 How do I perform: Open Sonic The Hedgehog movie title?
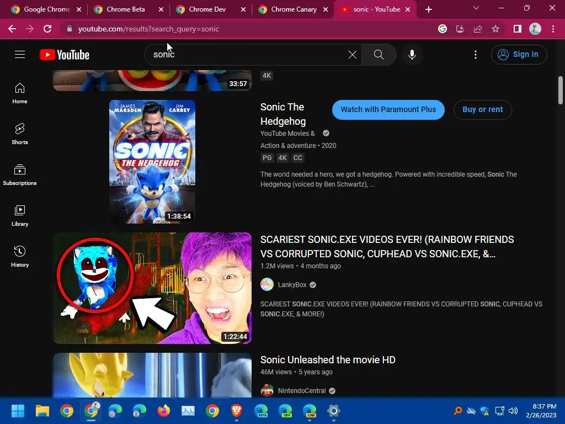pyautogui.click(x=283, y=114)
